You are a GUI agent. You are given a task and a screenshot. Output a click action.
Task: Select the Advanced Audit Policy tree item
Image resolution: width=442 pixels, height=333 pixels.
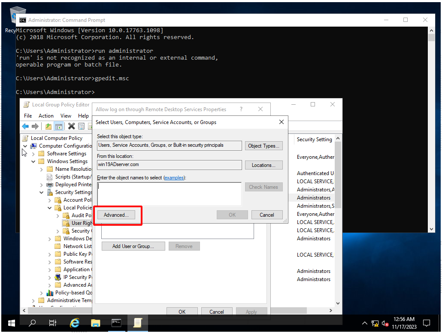78,285
